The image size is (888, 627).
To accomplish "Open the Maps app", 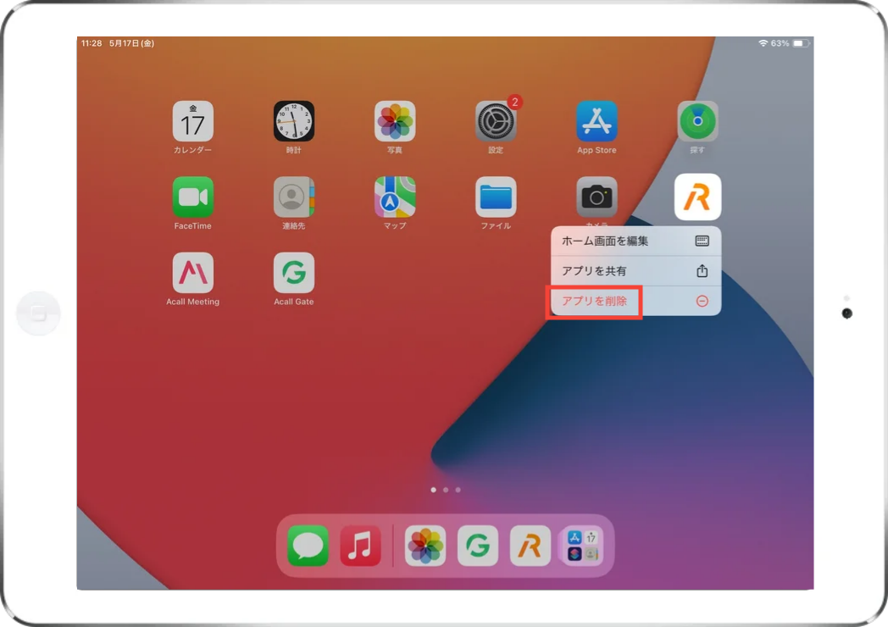I will tap(395, 197).
